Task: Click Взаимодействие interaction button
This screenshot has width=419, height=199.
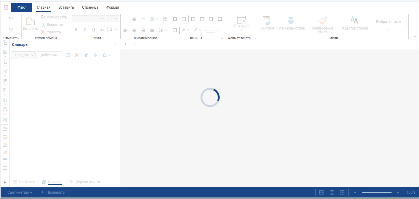Action: tap(291, 23)
